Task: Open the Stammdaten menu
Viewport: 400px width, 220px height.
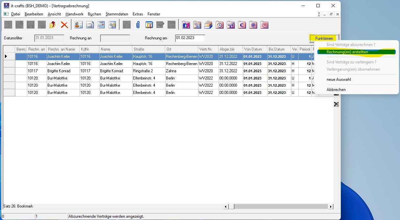Action: tap(117, 14)
